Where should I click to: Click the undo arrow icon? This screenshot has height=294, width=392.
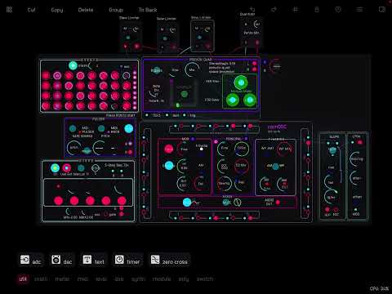tap(252, 10)
